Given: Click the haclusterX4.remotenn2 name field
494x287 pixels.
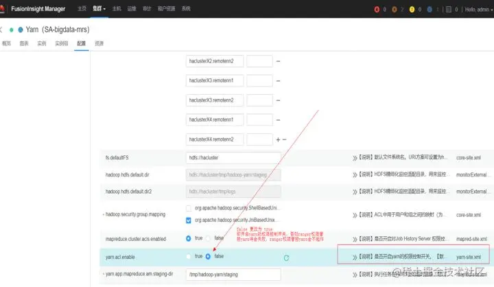Looking at the screenshot, I should (215, 139).
